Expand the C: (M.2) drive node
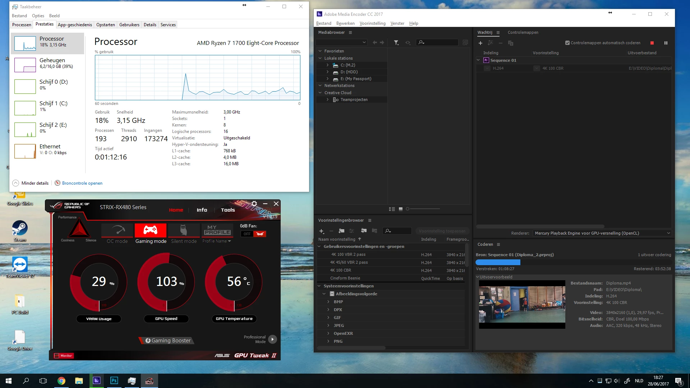This screenshot has width=690, height=388. point(327,65)
